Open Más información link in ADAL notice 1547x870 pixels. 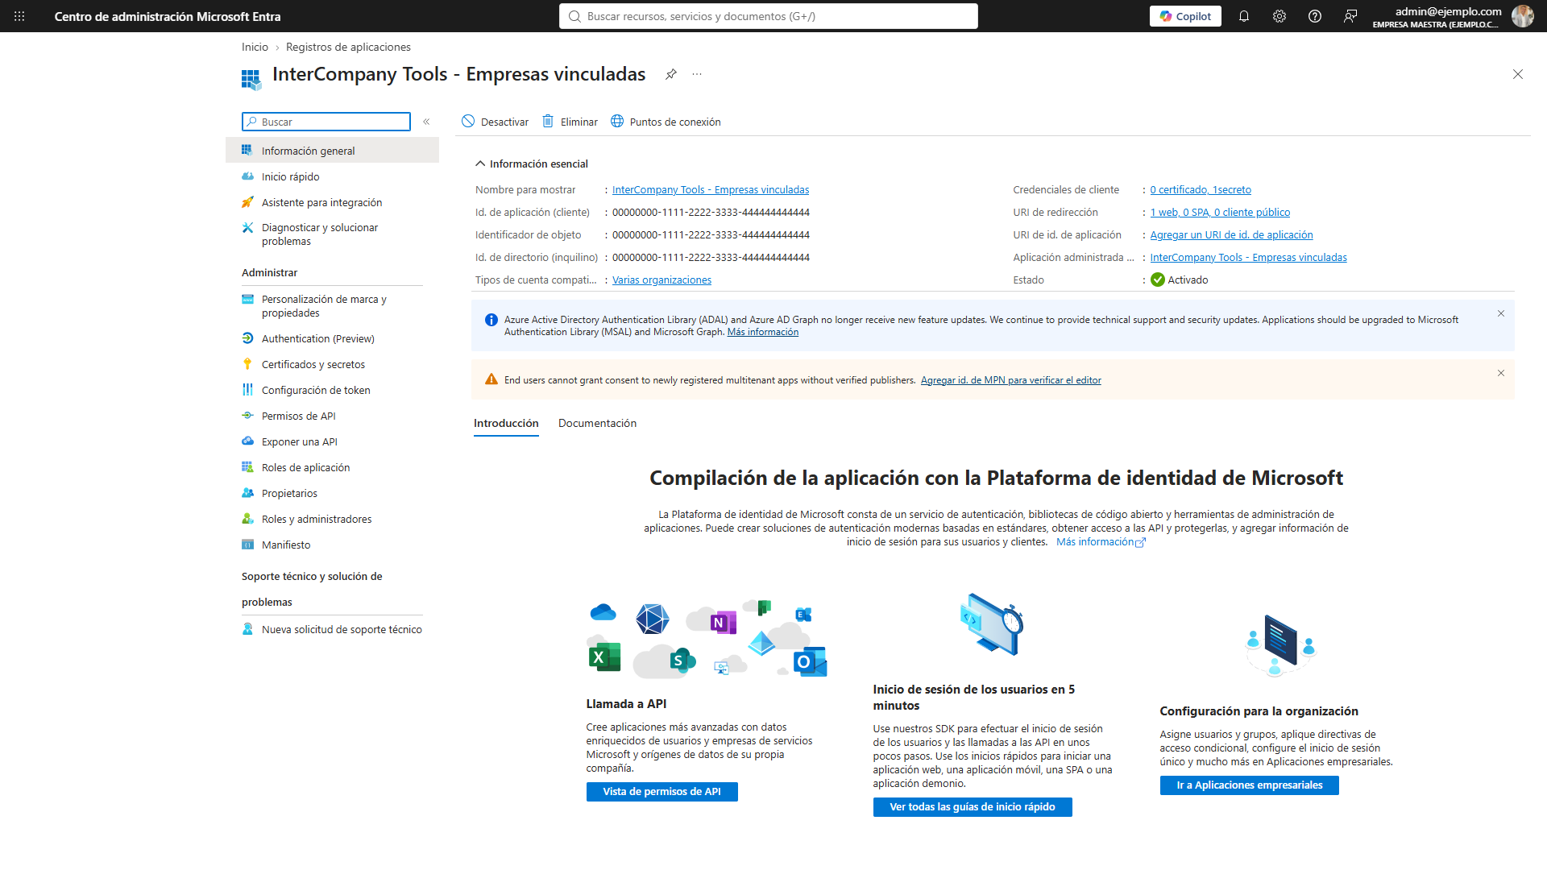coord(762,332)
